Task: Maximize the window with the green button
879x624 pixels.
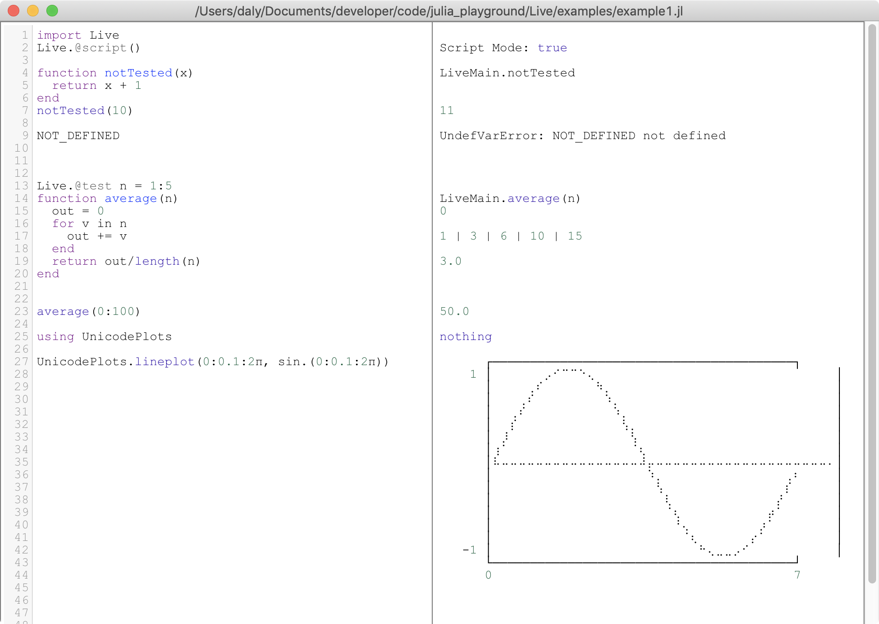Action: [52, 11]
